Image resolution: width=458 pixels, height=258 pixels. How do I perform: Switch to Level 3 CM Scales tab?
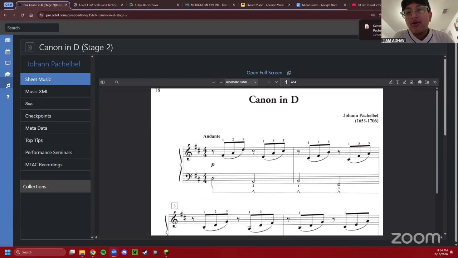coord(98,5)
